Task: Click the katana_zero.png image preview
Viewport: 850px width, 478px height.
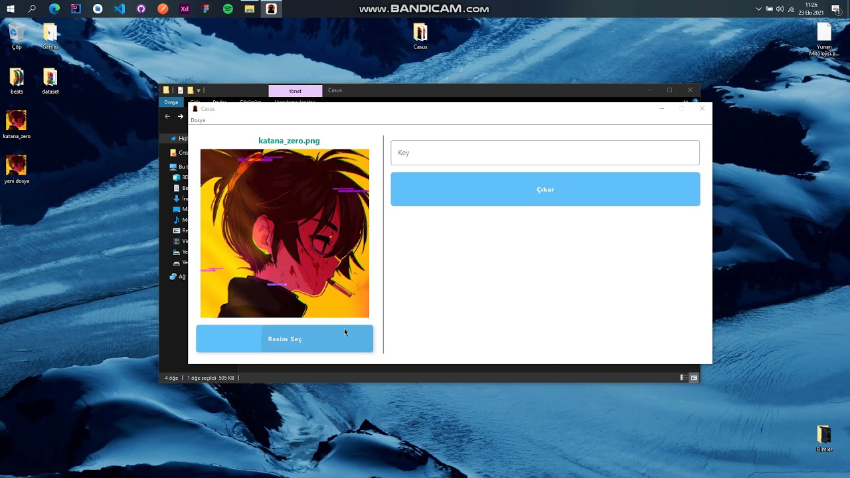Action: click(284, 233)
